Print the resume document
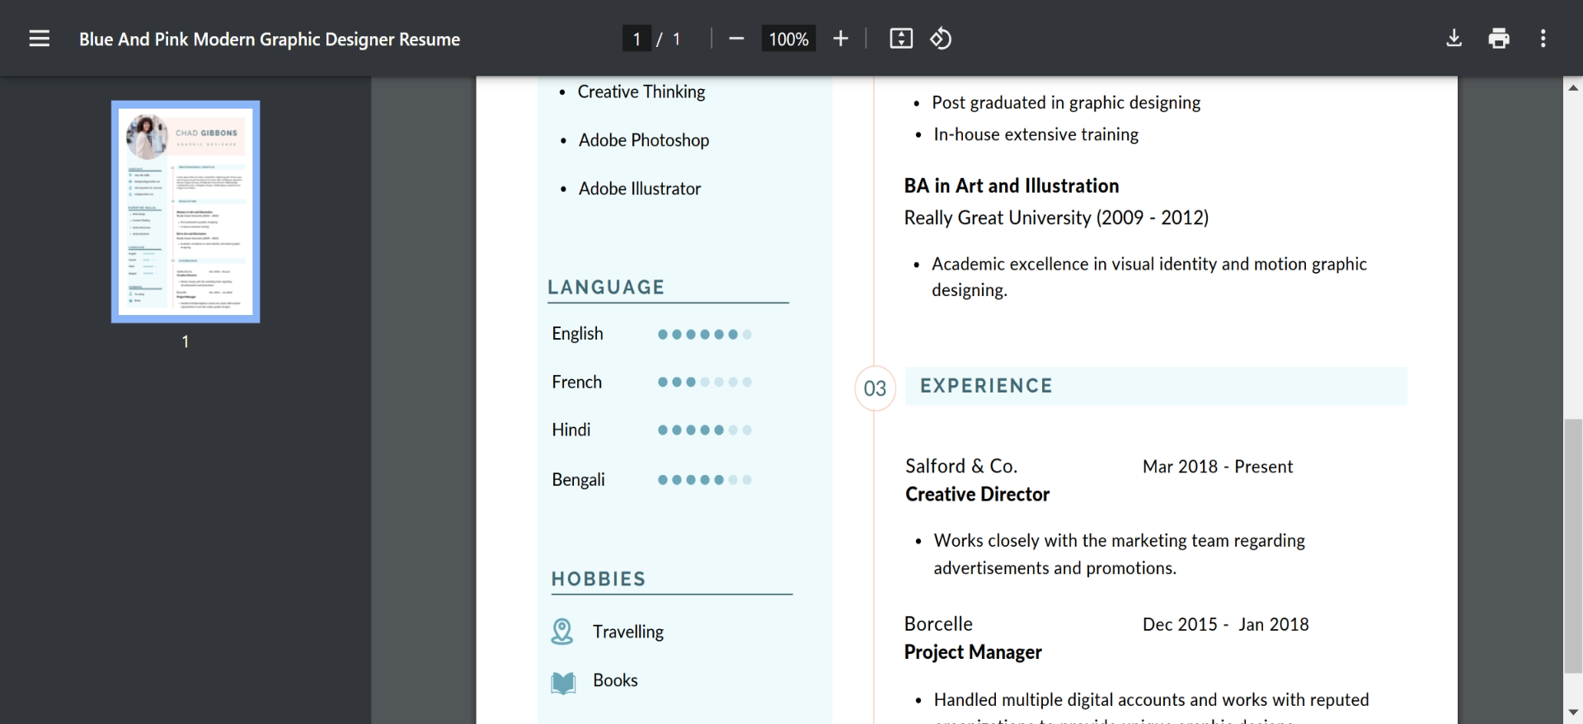The width and height of the screenshot is (1583, 724). tap(1498, 39)
